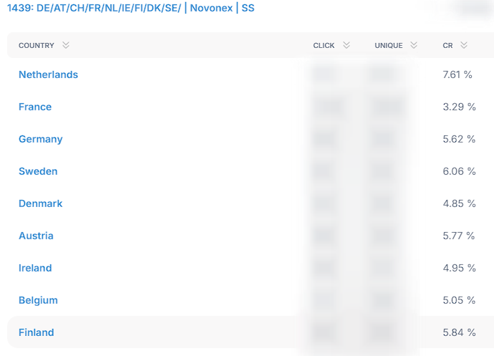The height and width of the screenshot is (356, 494).
Task: Sort by the CLICK column chevron icon
Action: pos(347,45)
